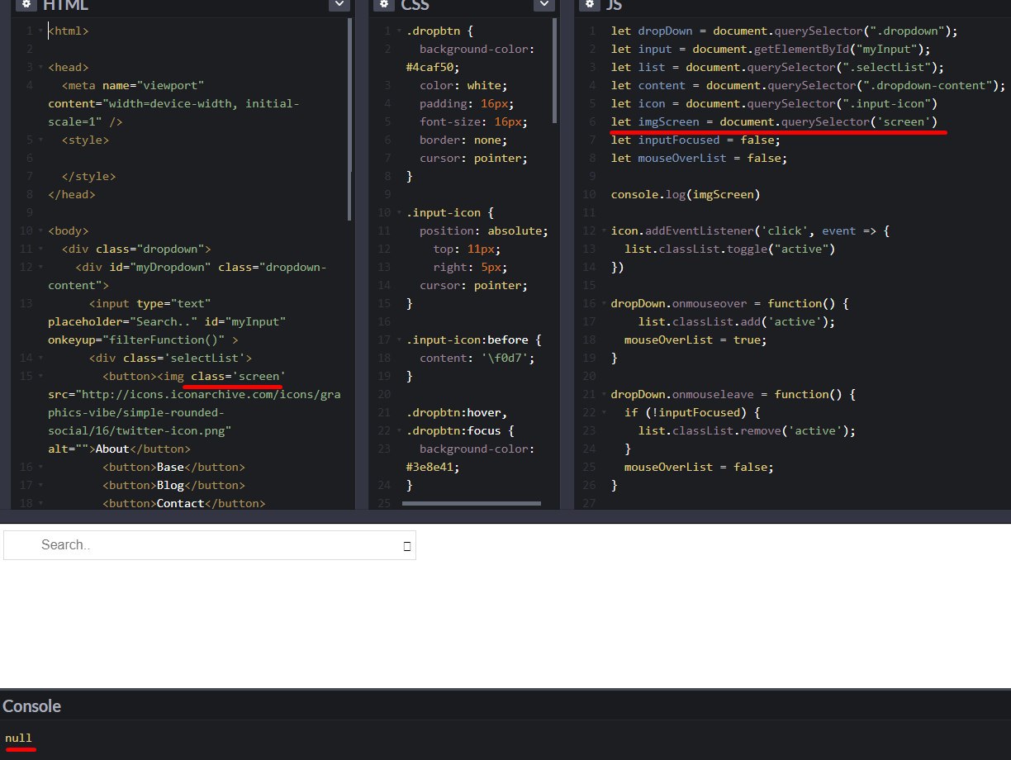Open JS editor settings gear
The width and height of the screenshot is (1011, 760).
click(589, 4)
